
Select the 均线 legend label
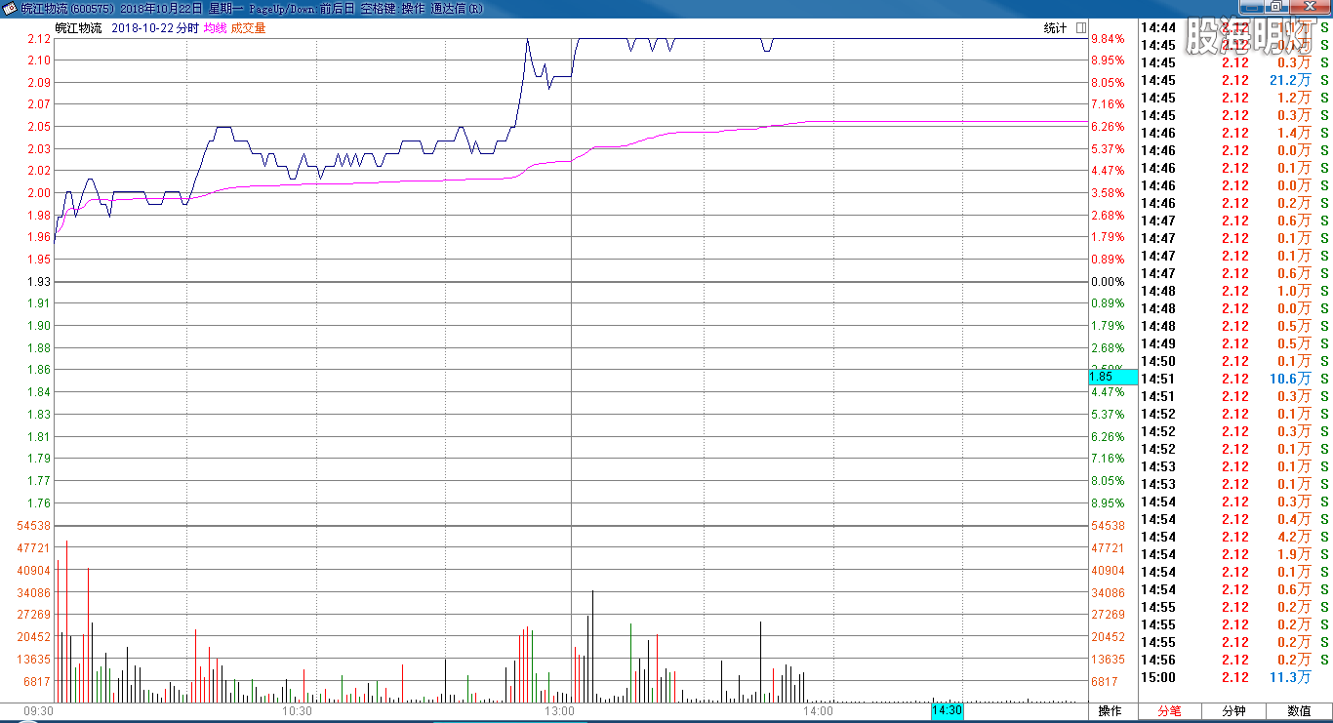pos(215,28)
